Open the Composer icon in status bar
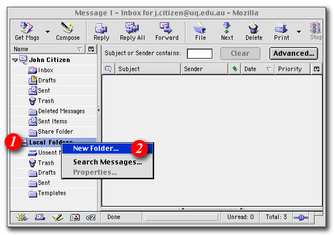The image size is (334, 235). (58, 217)
